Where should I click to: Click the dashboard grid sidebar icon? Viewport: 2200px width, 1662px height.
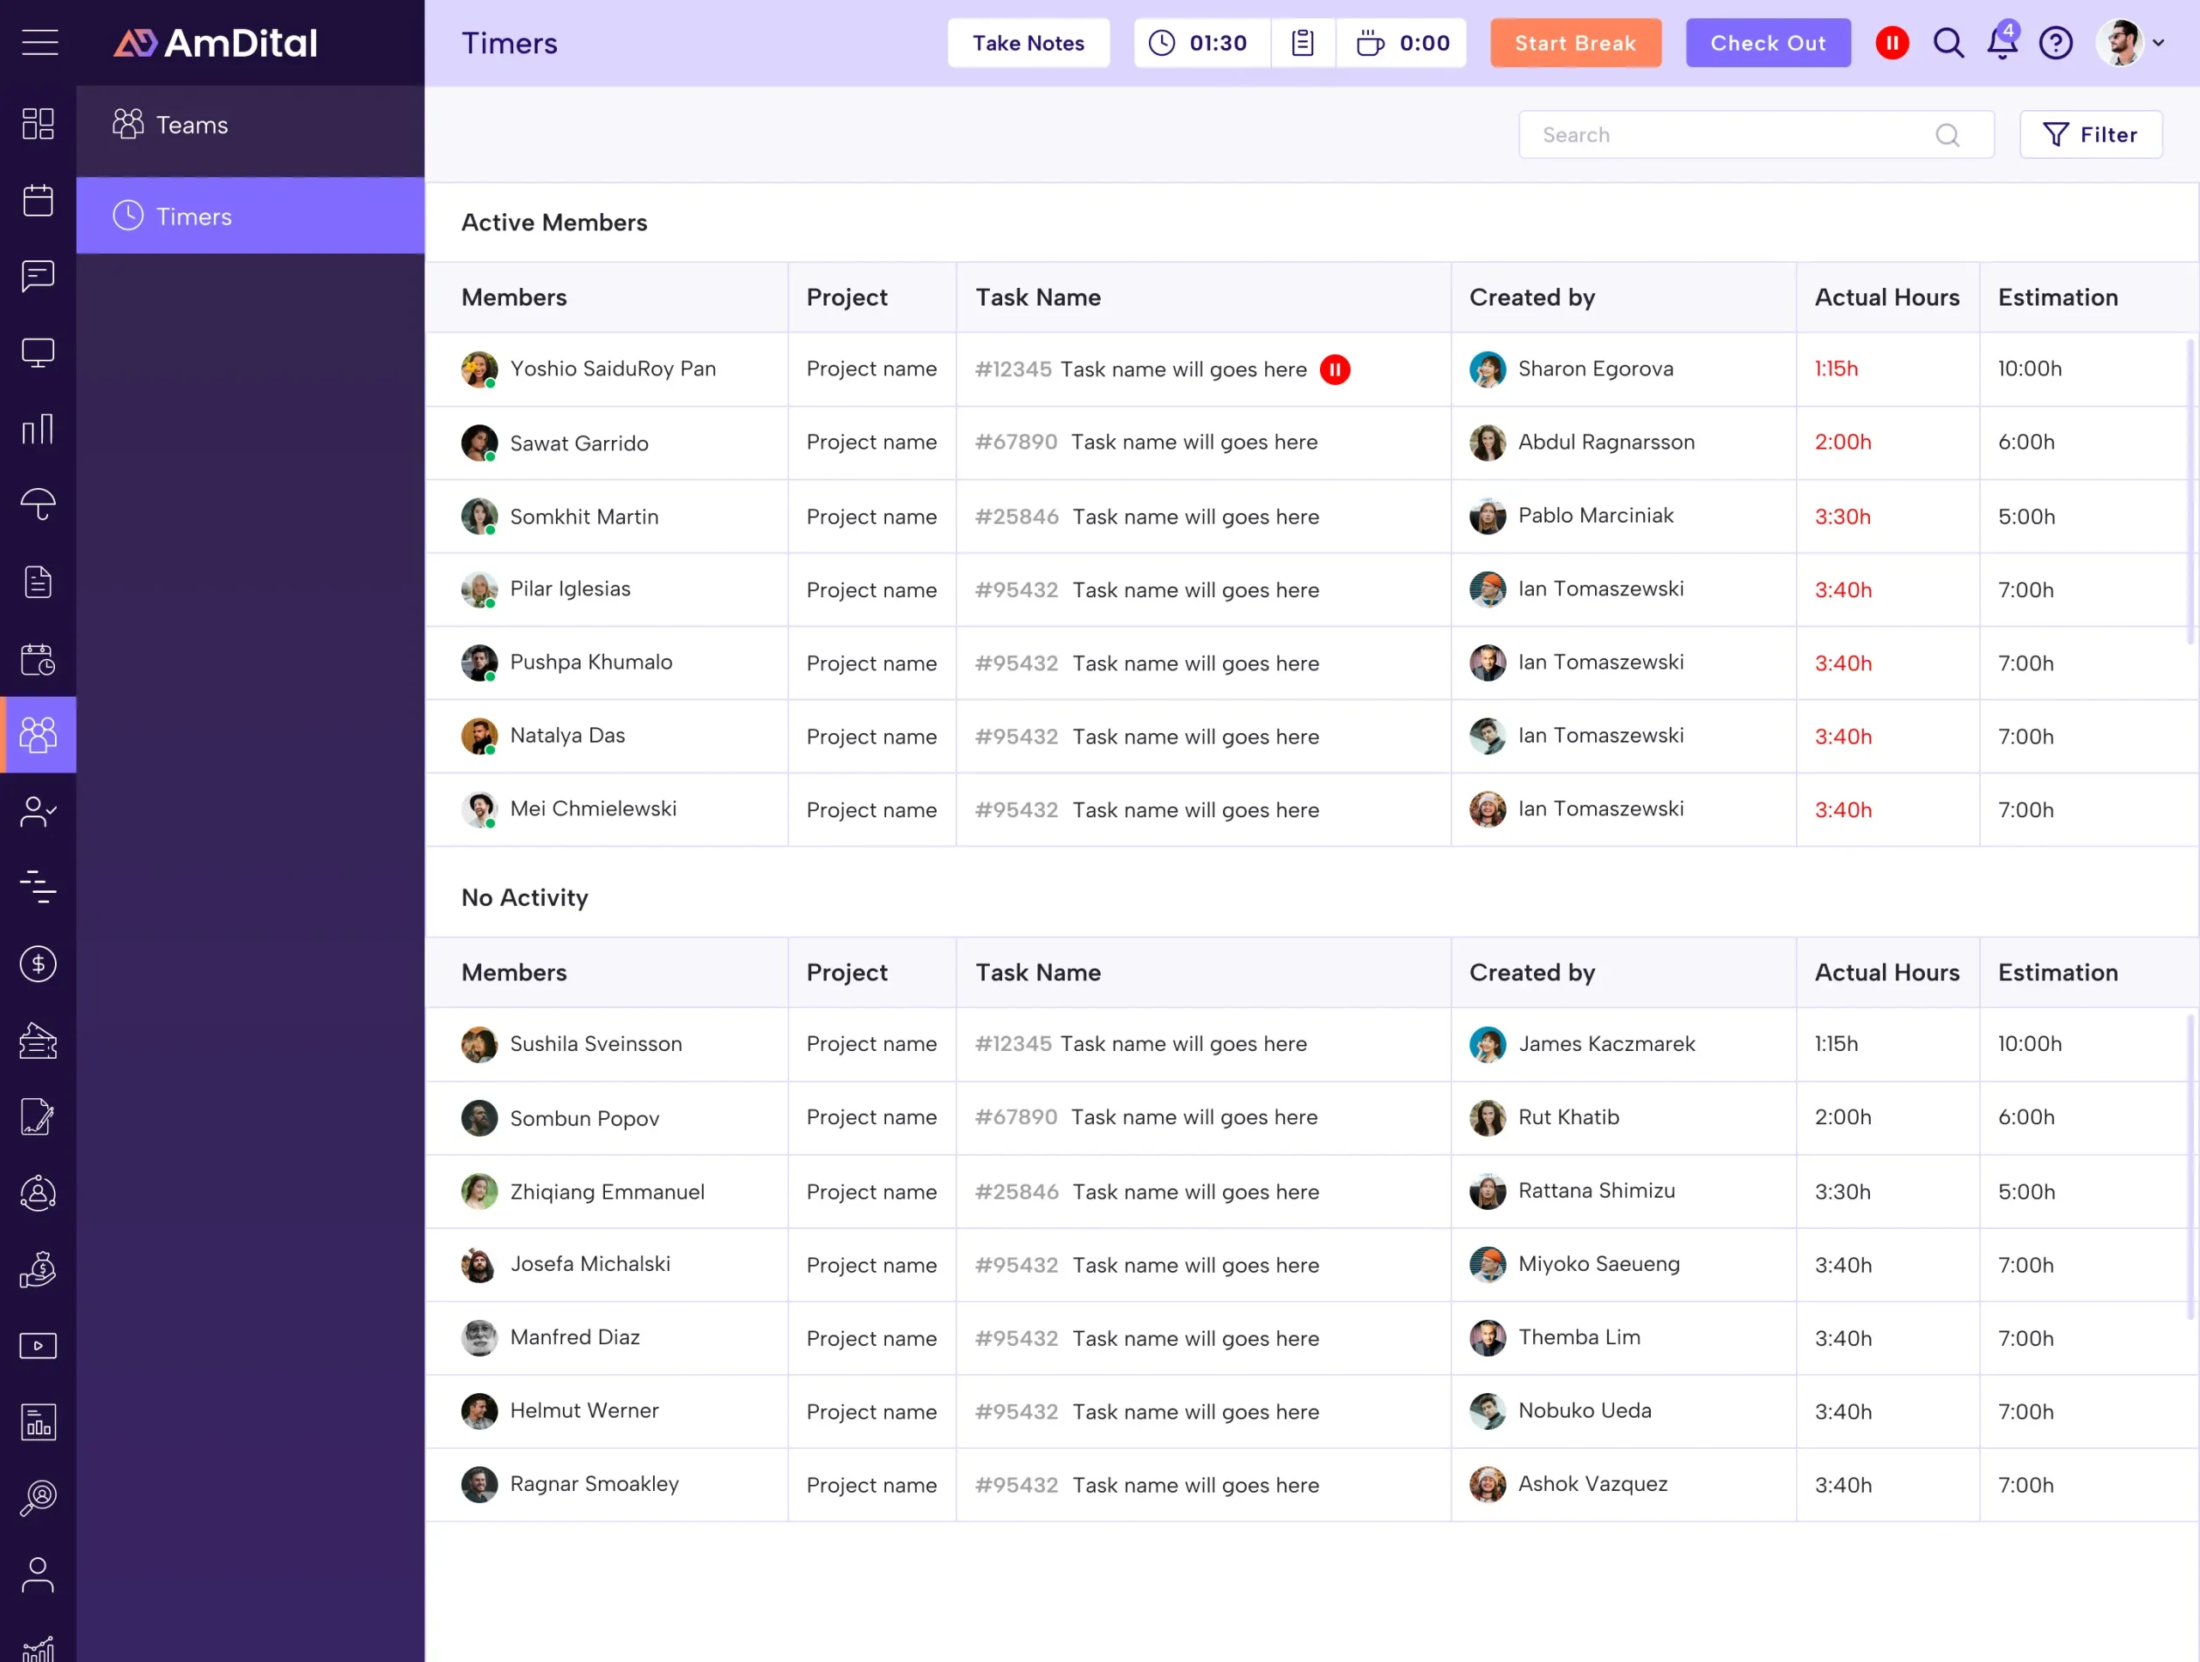(x=38, y=124)
